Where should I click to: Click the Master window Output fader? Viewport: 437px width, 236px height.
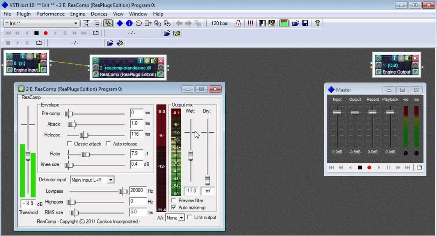coord(355,113)
